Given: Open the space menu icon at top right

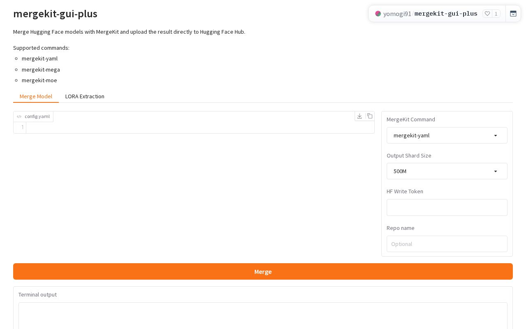Looking at the screenshot, I should click(x=513, y=14).
